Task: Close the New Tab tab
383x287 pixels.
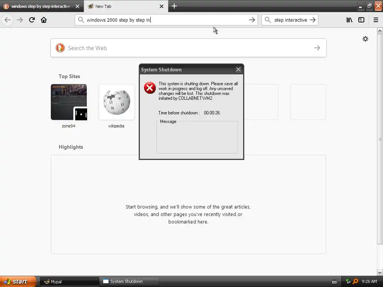Action: 162,6
